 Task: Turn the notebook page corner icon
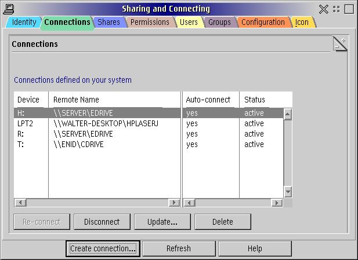click(x=340, y=44)
